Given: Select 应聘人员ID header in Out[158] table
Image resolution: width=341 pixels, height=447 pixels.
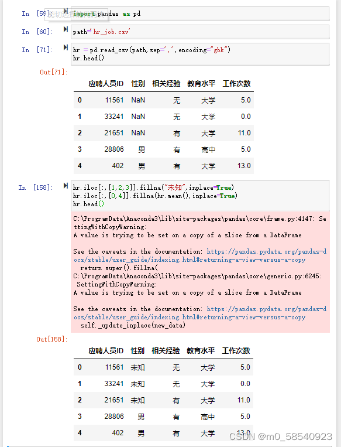Looking at the screenshot, I should (x=106, y=351).
